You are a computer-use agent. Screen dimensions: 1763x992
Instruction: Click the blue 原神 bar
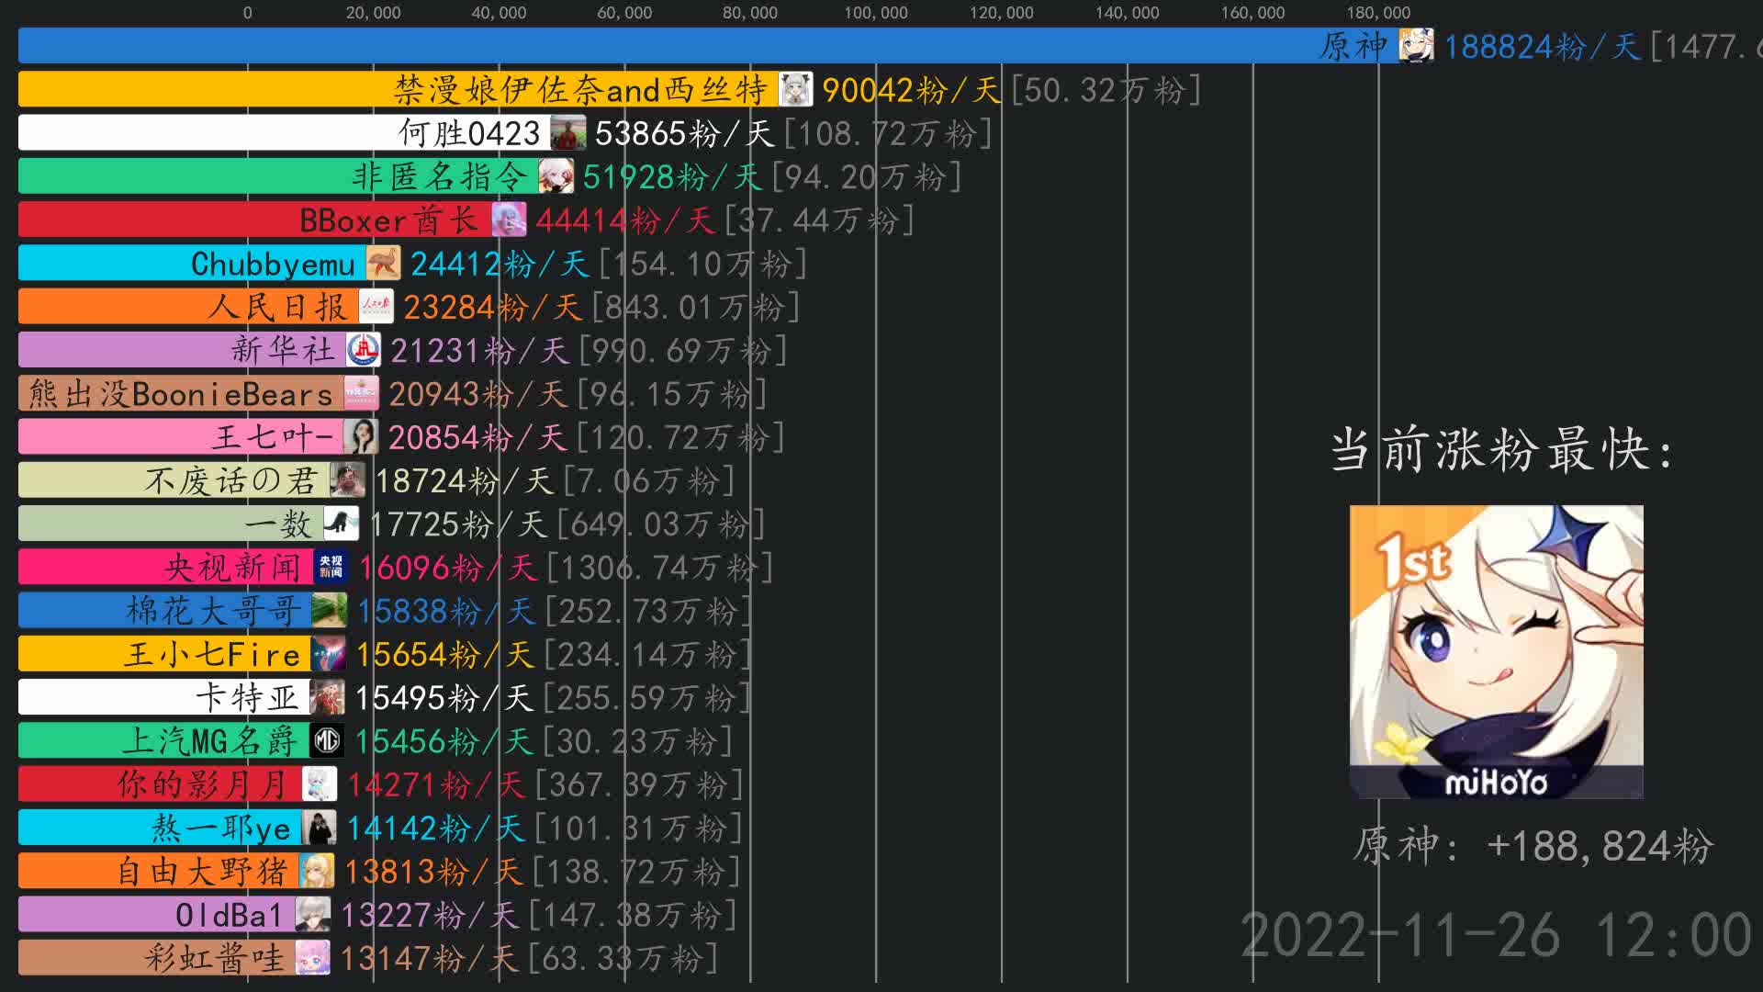coord(708,46)
